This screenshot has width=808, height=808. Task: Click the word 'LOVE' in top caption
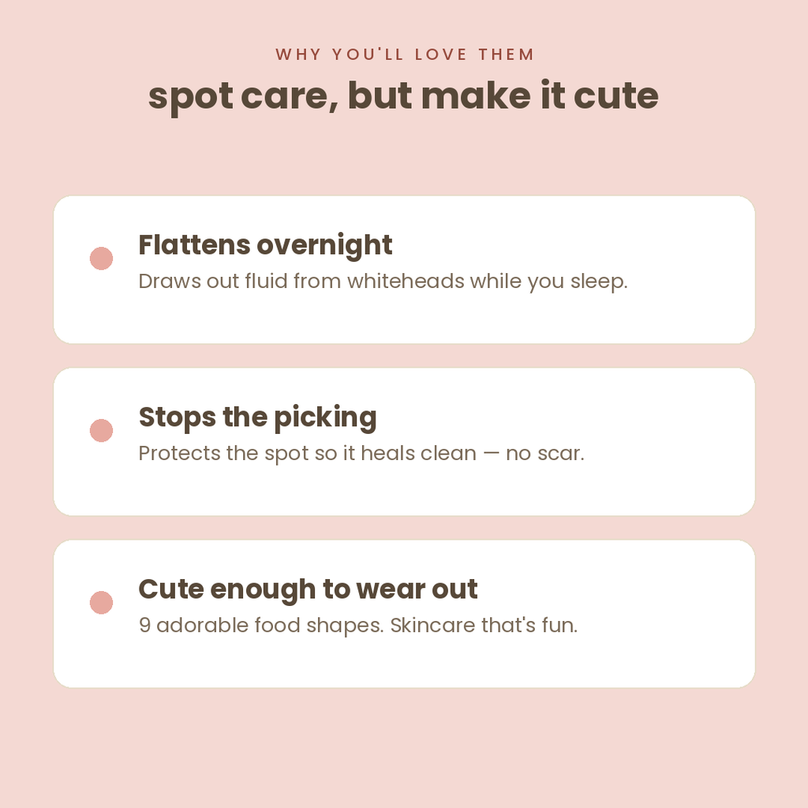pos(440,54)
